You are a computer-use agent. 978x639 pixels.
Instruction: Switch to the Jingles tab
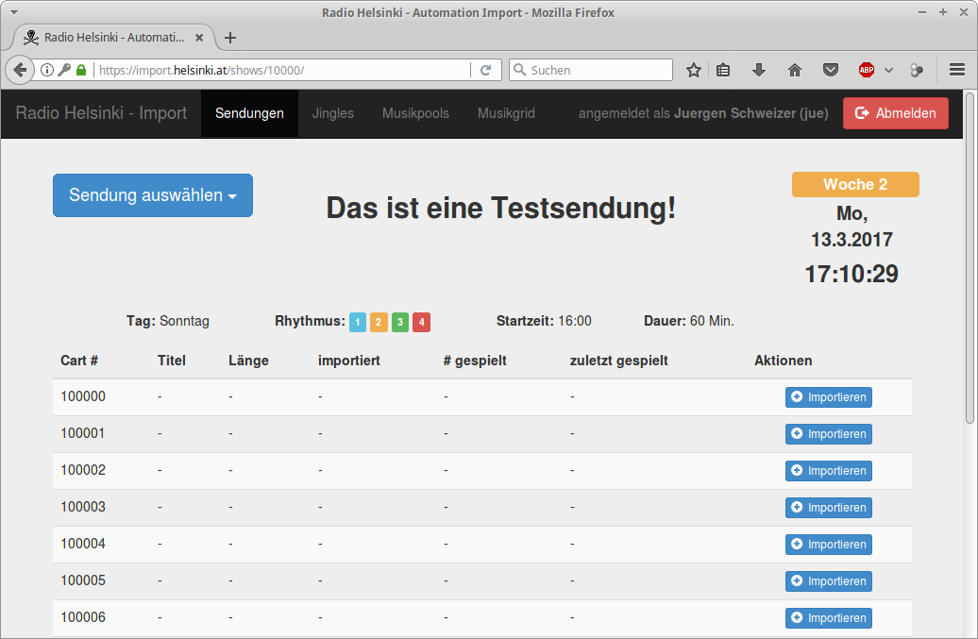(332, 113)
